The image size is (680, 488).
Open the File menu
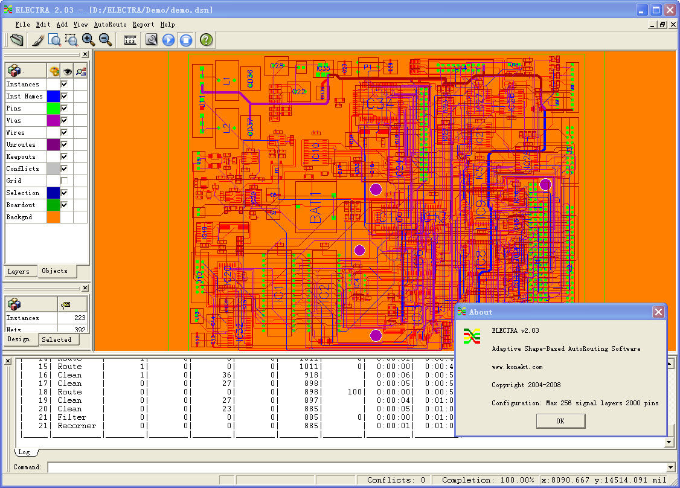pyautogui.click(x=22, y=25)
